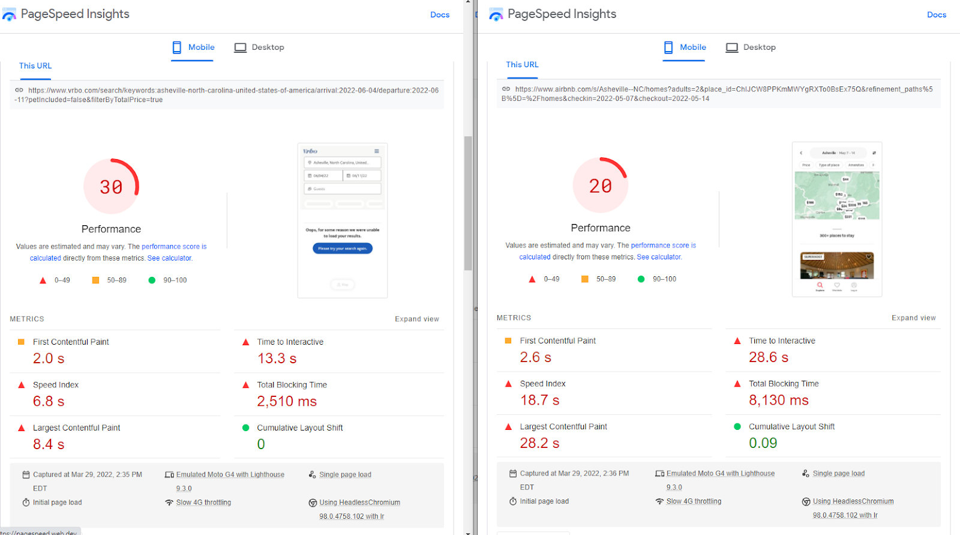Click the green circle 90–100 legend icon in the vrbo window
The image size is (960, 535).
[152, 280]
